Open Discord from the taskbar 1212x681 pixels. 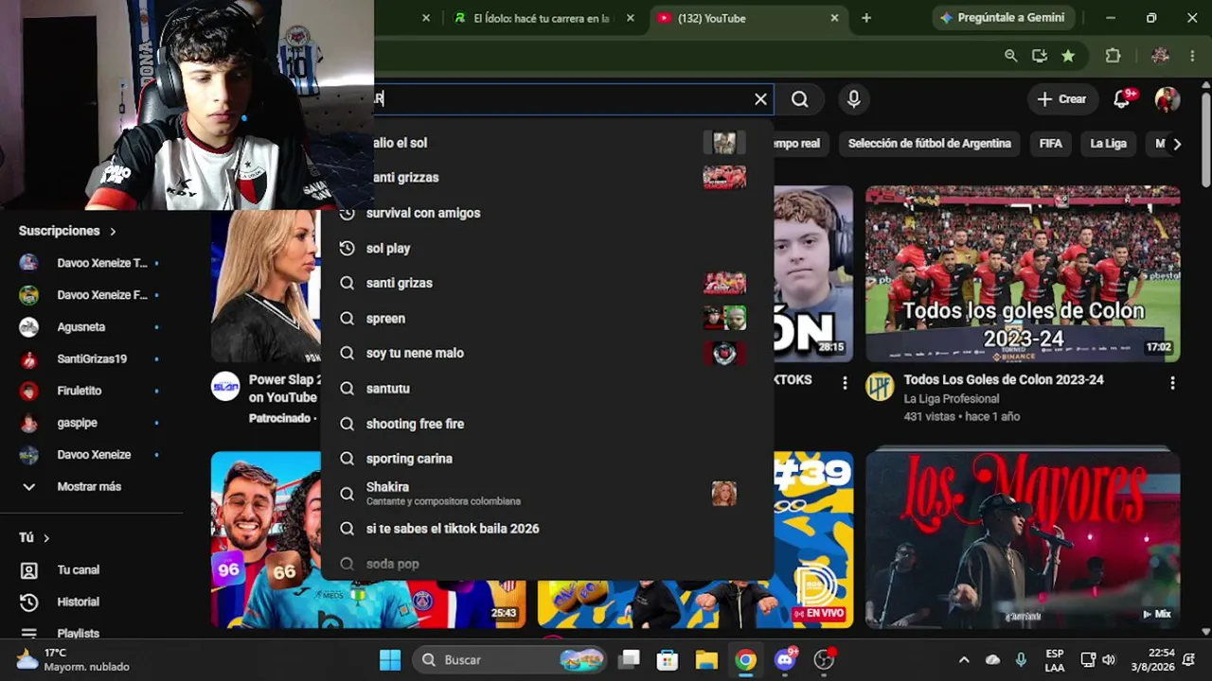pos(786,659)
